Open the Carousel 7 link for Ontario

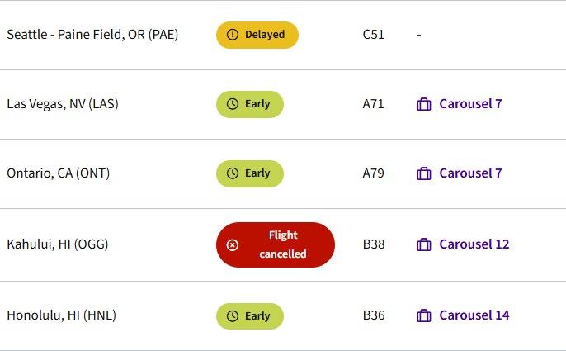(x=470, y=173)
